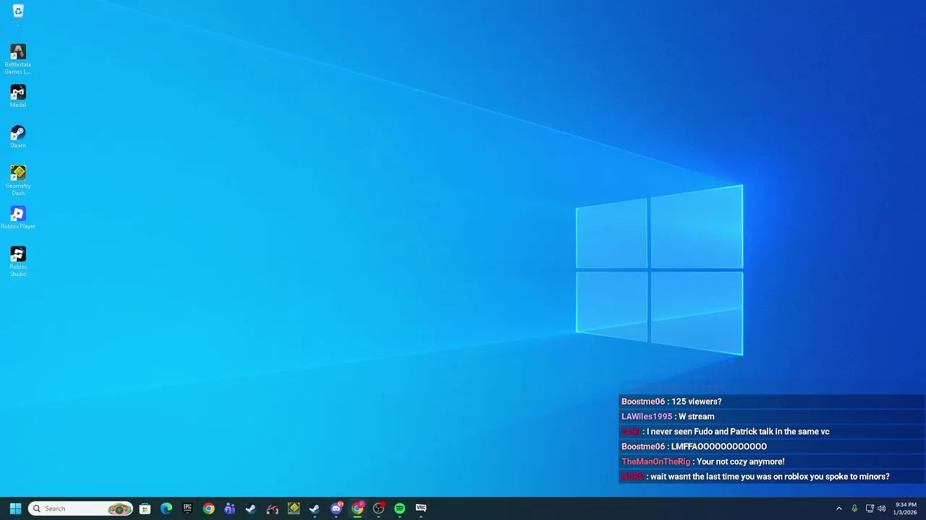Image resolution: width=926 pixels, height=520 pixels.
Task: Open the Recycle Bin desktop icon
Action: pyautogui.click(x=18, y=11)
